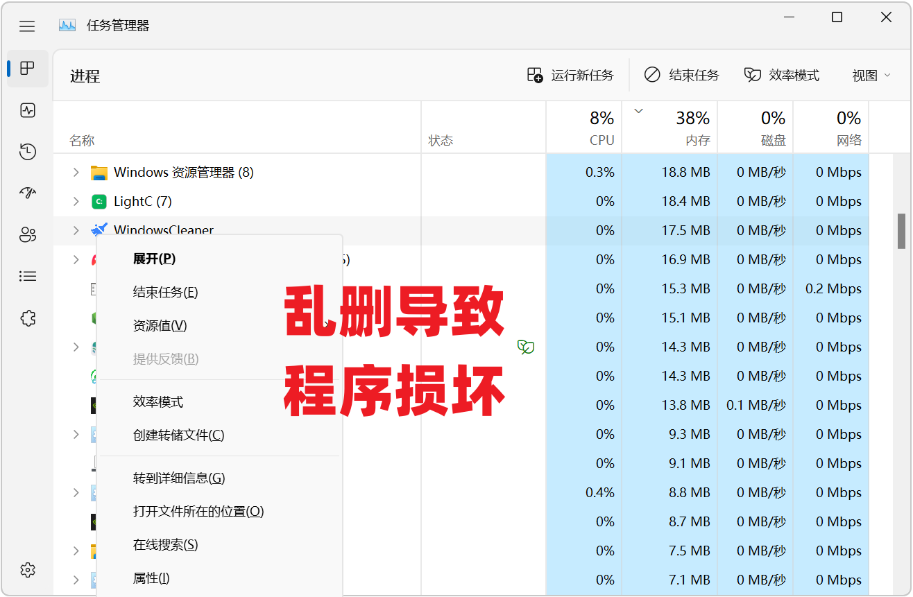913x597 pixels.
Task: Select the Processes sidebar icon
Action: (x=27, y=68)
